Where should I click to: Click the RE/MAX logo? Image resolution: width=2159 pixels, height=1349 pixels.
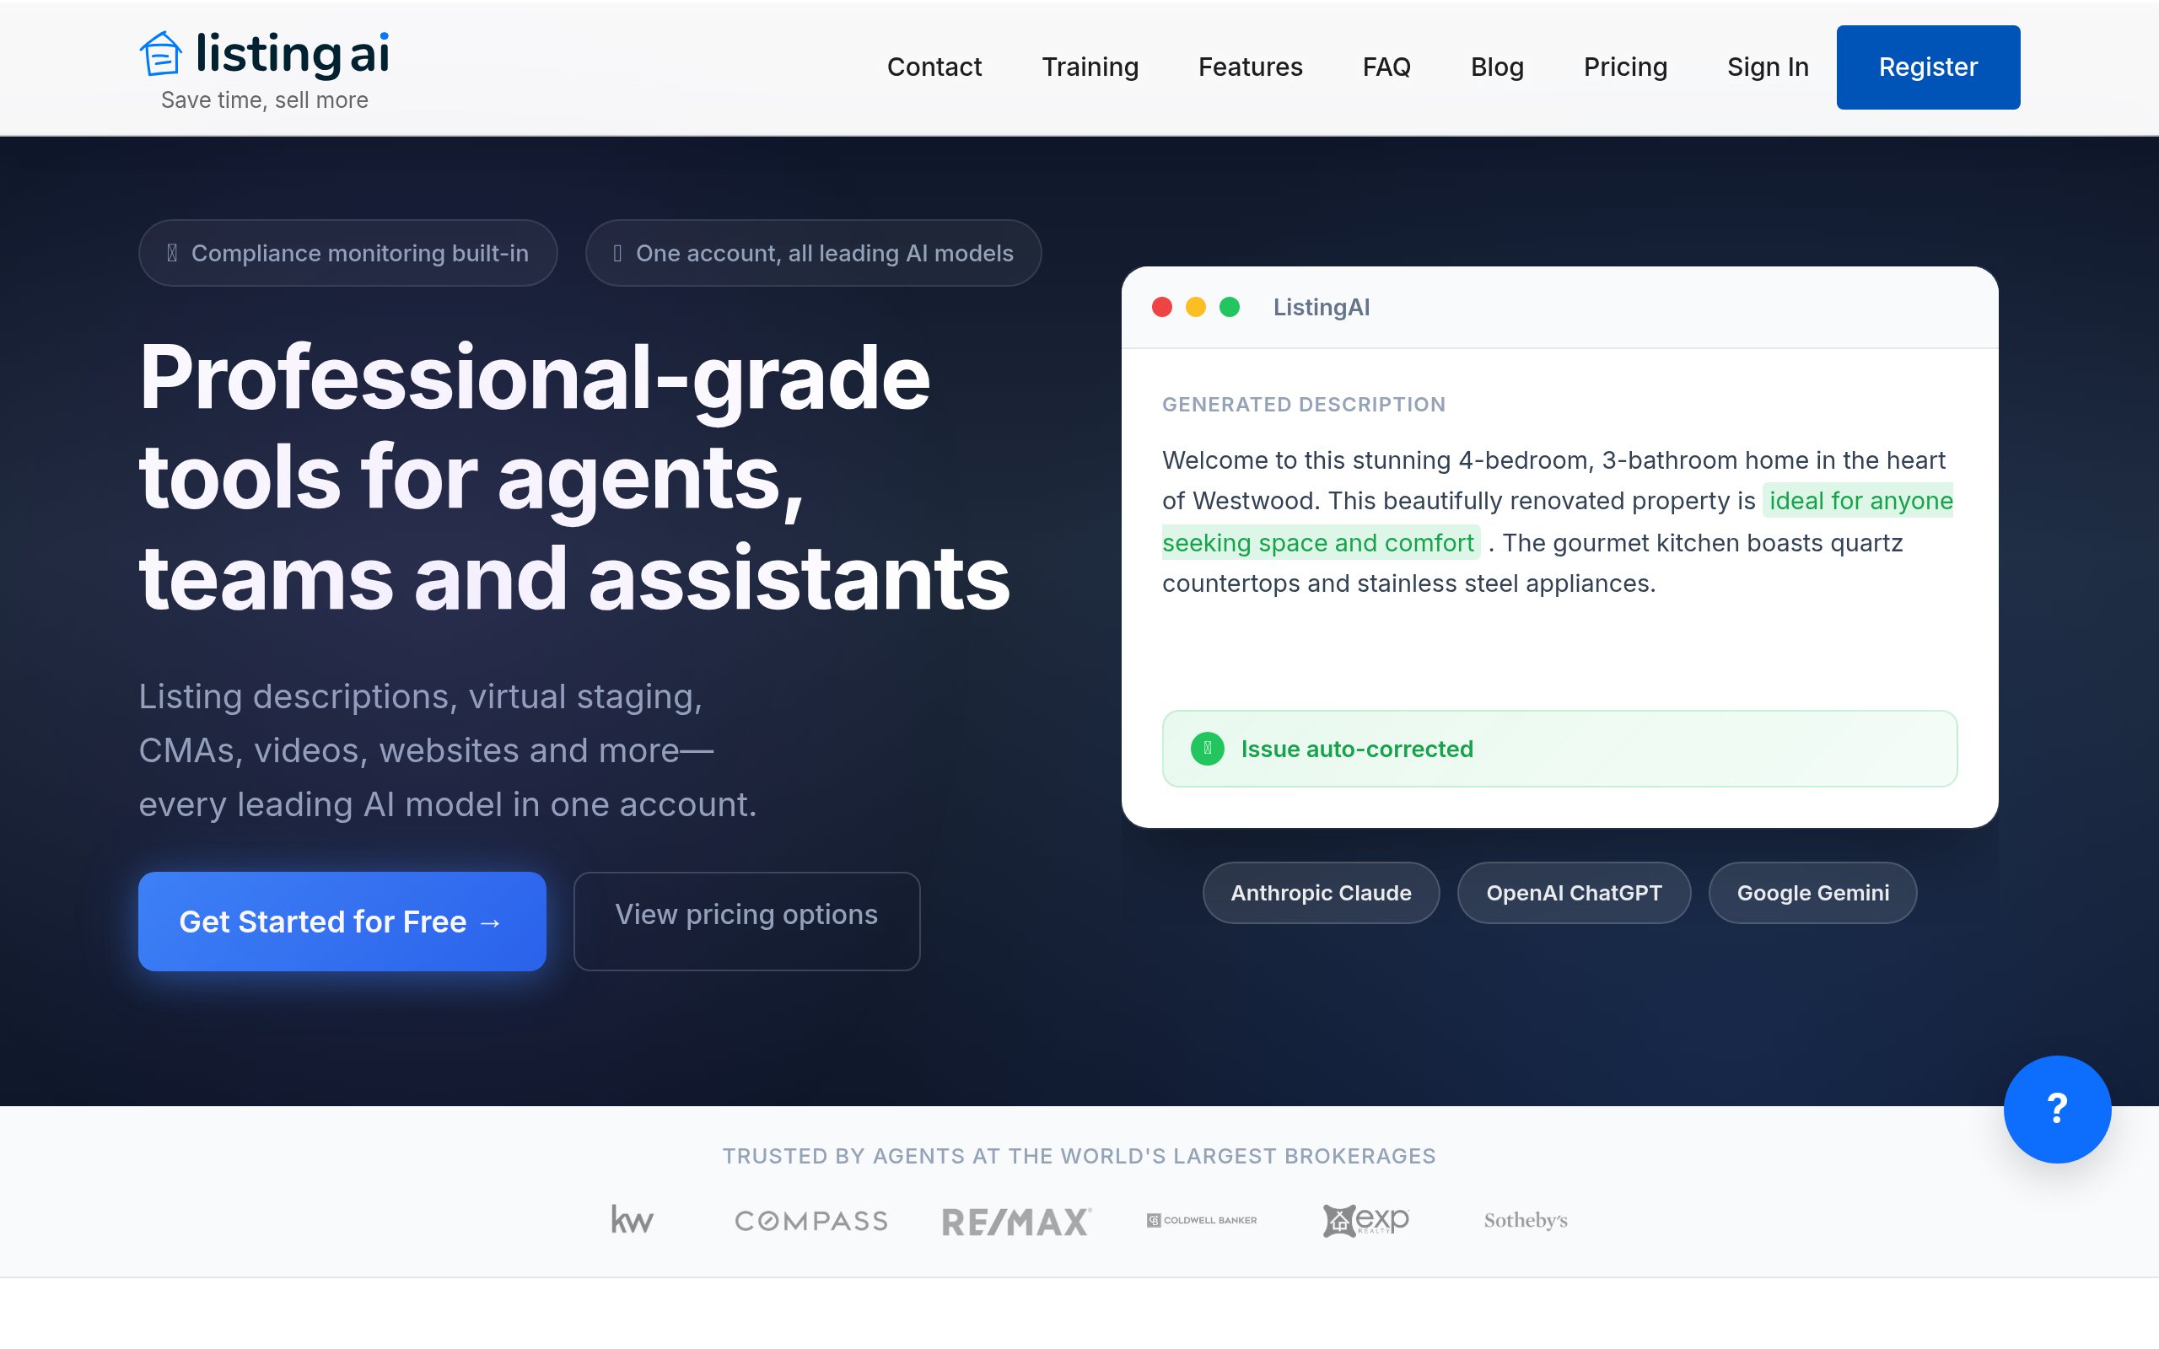[x=1017, y=1221]
